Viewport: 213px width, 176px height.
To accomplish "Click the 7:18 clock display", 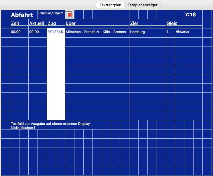I will pos(190,15).
